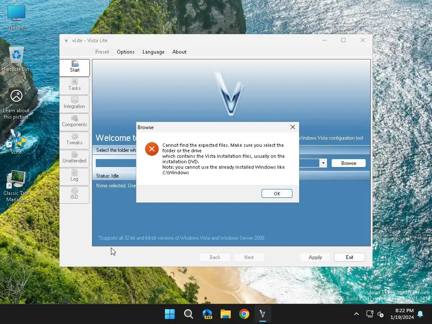This screenshot has height=324, width=432.
Task: Open the About menu
Action: pos(179,52)
